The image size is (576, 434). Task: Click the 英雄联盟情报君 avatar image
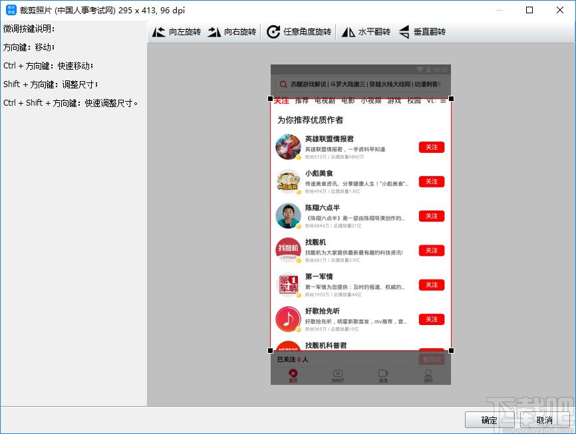289,147
